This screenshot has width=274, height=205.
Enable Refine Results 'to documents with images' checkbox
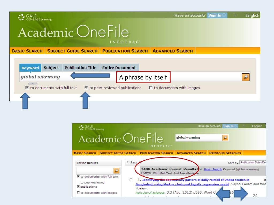(78, 192)
